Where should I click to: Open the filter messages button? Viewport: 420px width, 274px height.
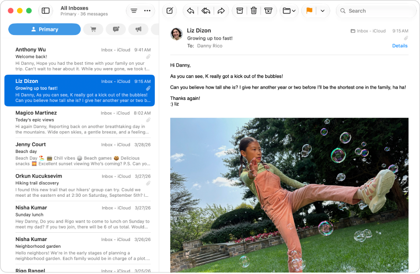(x=134, y=11)
